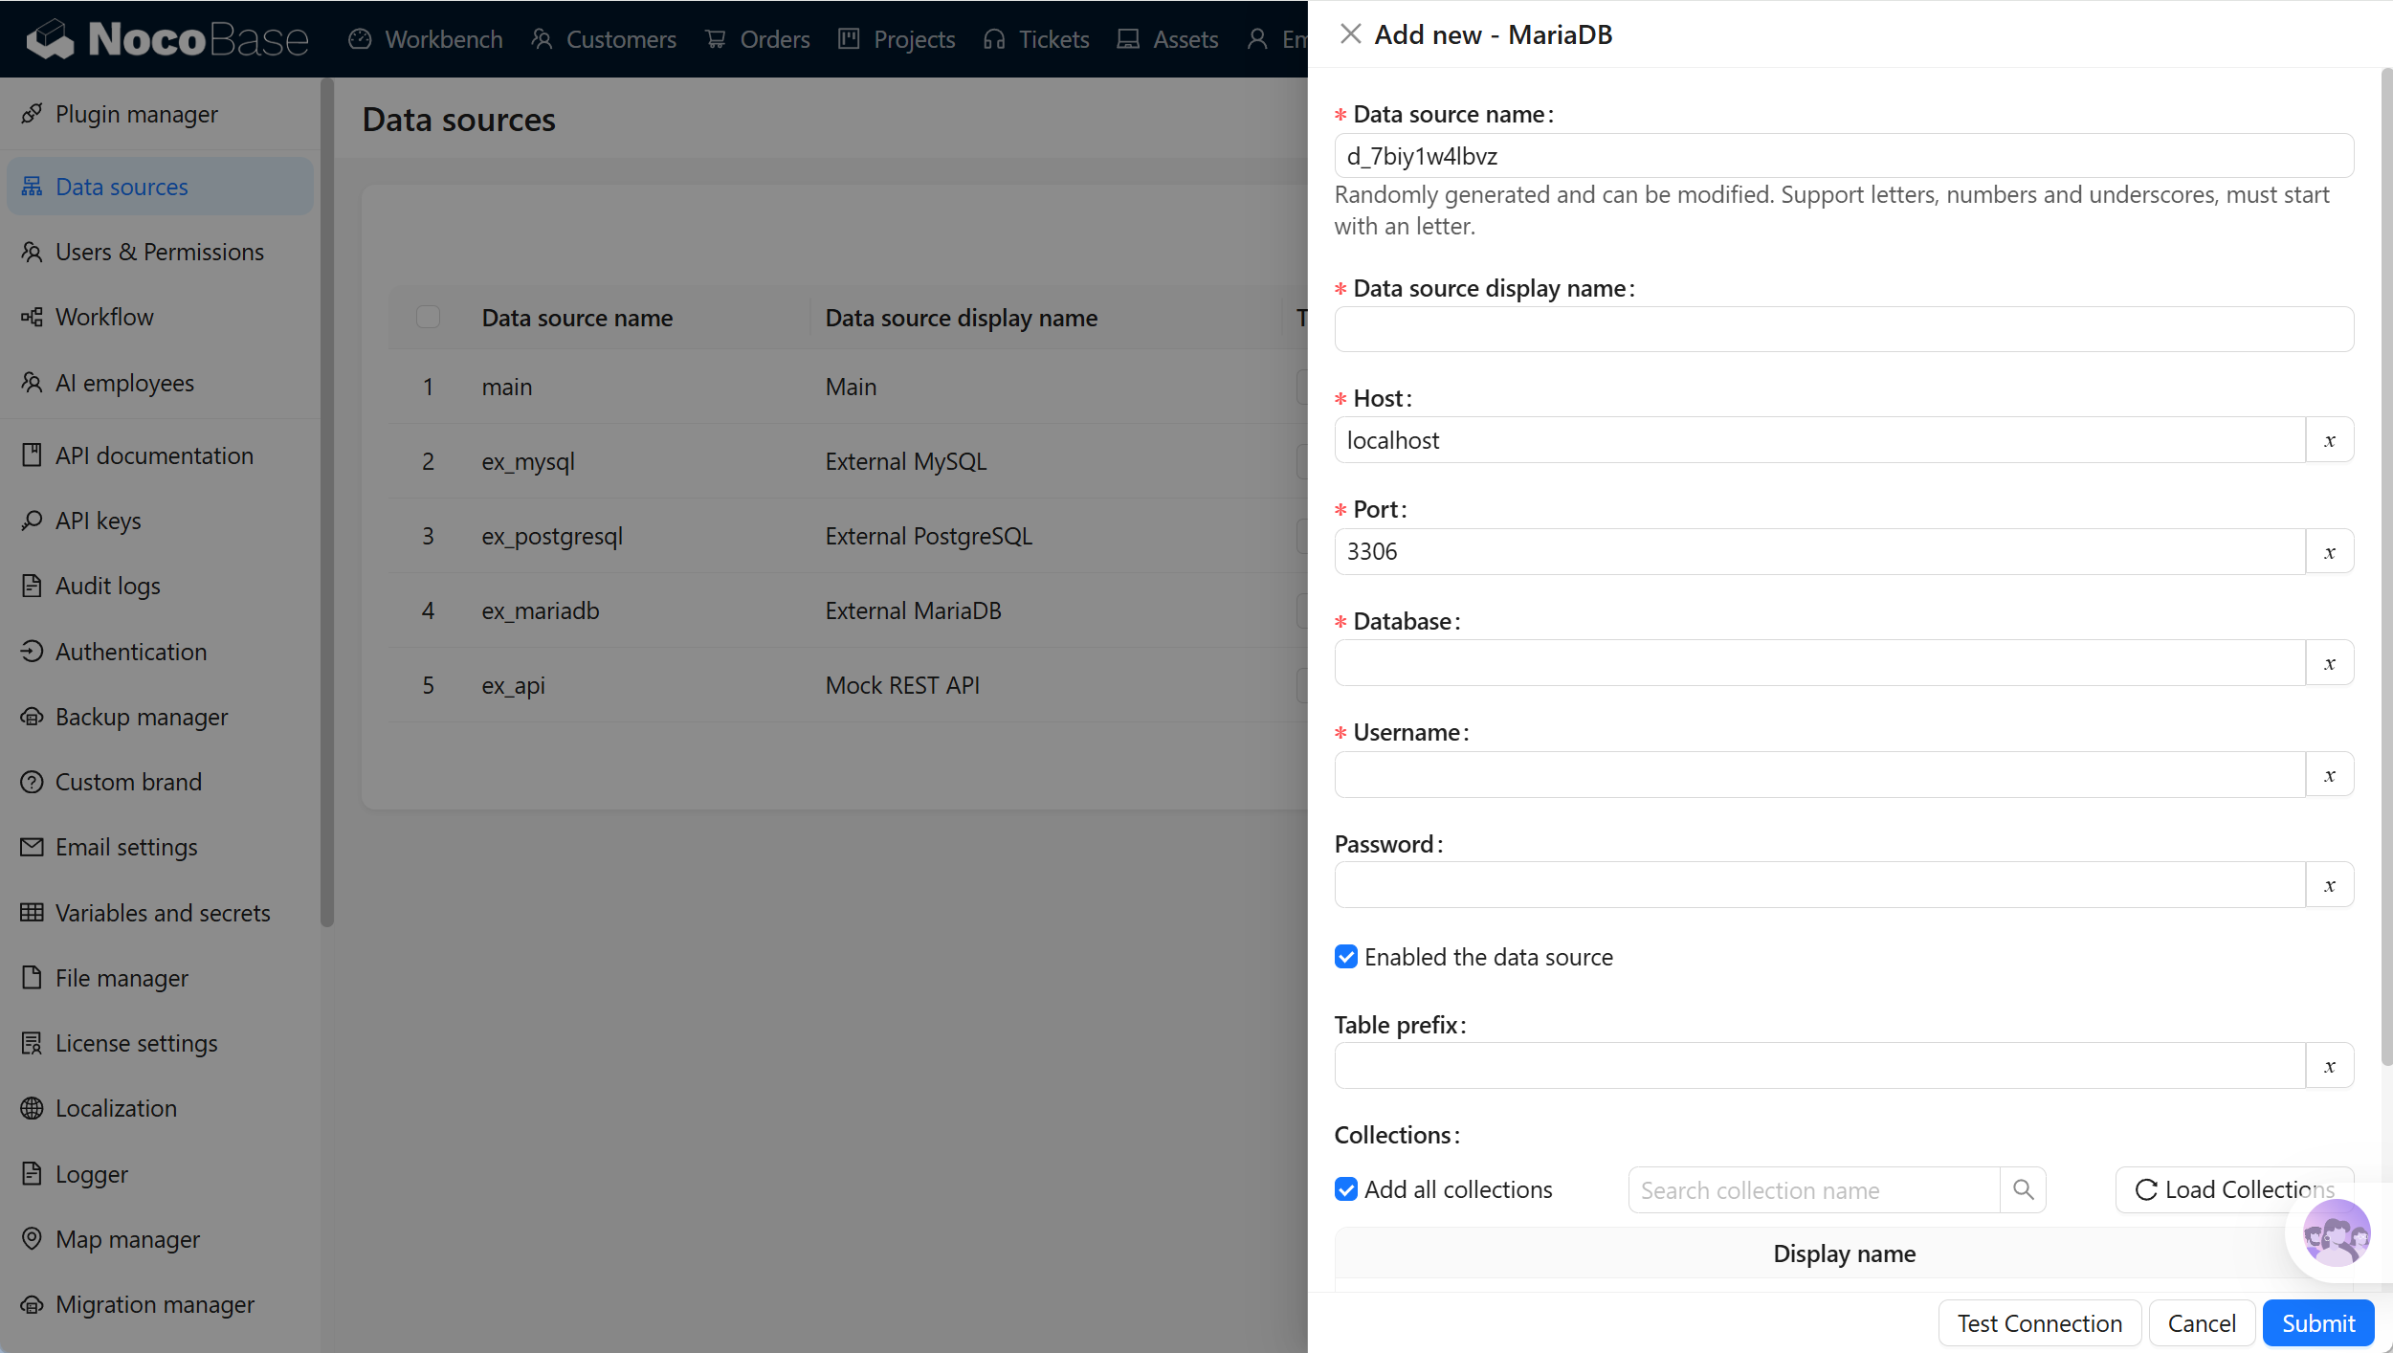The height and width of the screenshot is (1353, 2393).
Task: Tick the select-all checkbox in table header
Action: coord(428,317)
